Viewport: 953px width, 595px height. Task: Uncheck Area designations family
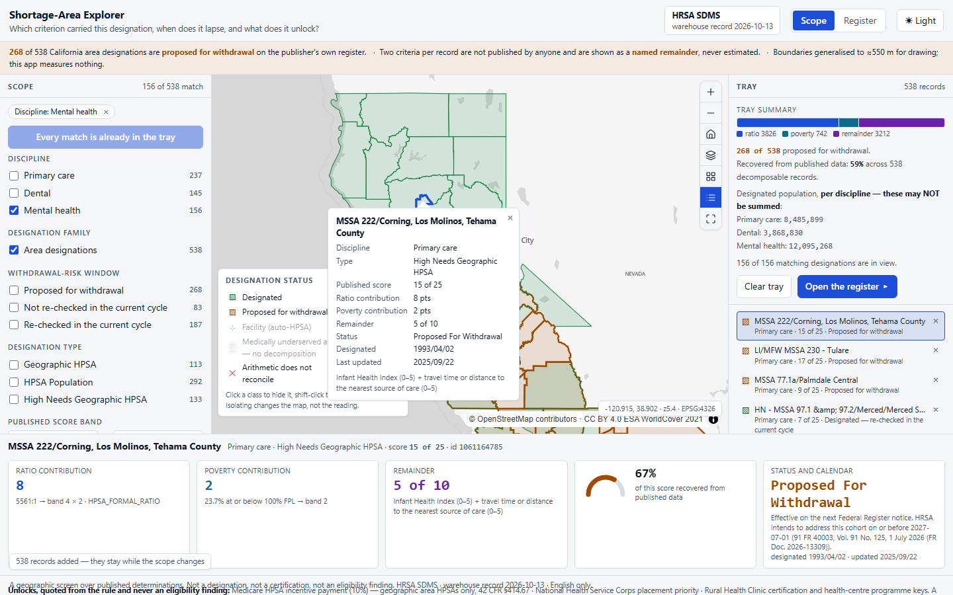[x=14, y=250]
